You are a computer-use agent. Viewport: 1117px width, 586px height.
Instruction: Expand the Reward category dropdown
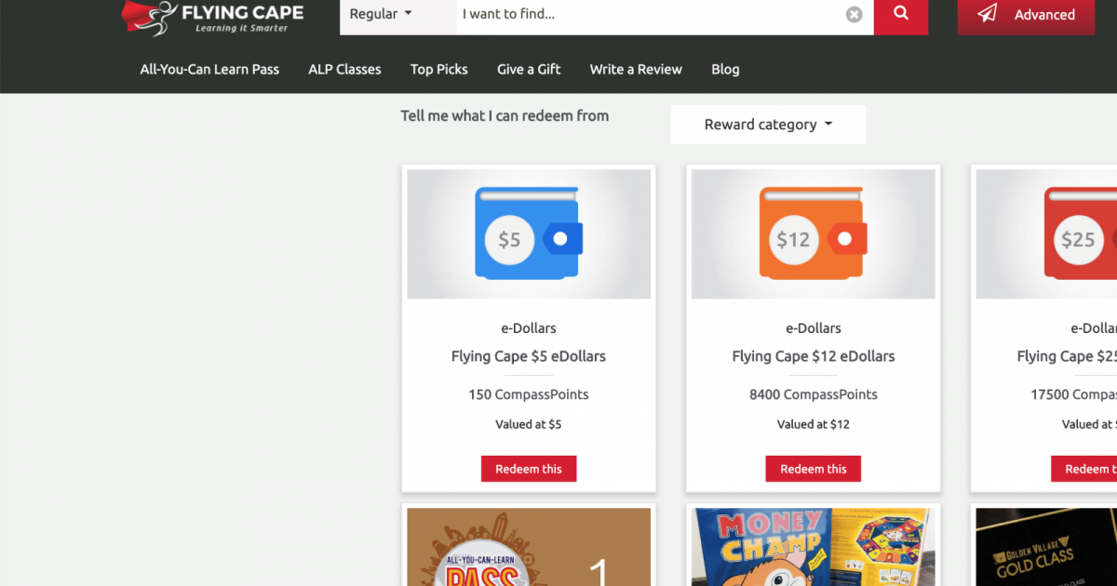[768, 125]
